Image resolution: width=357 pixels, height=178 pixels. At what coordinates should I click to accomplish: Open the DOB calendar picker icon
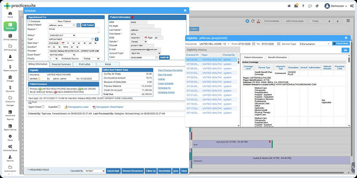(146, 37)
